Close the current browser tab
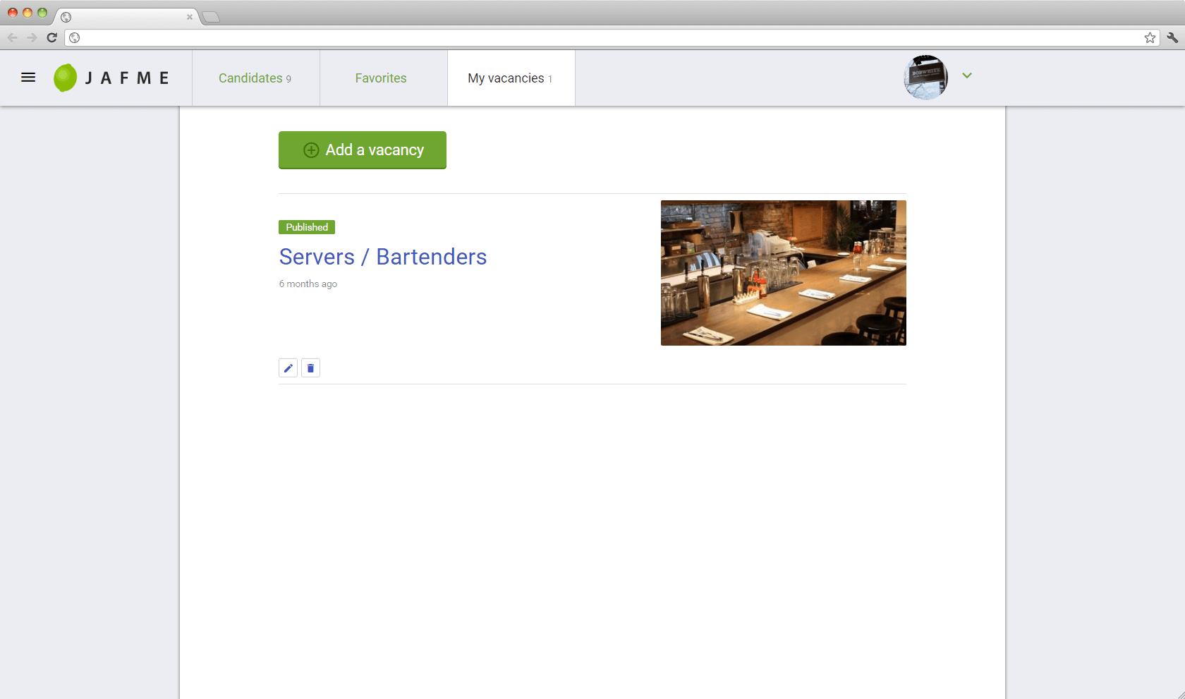This screenshot has width=1185, height=699. click(189, 17)
